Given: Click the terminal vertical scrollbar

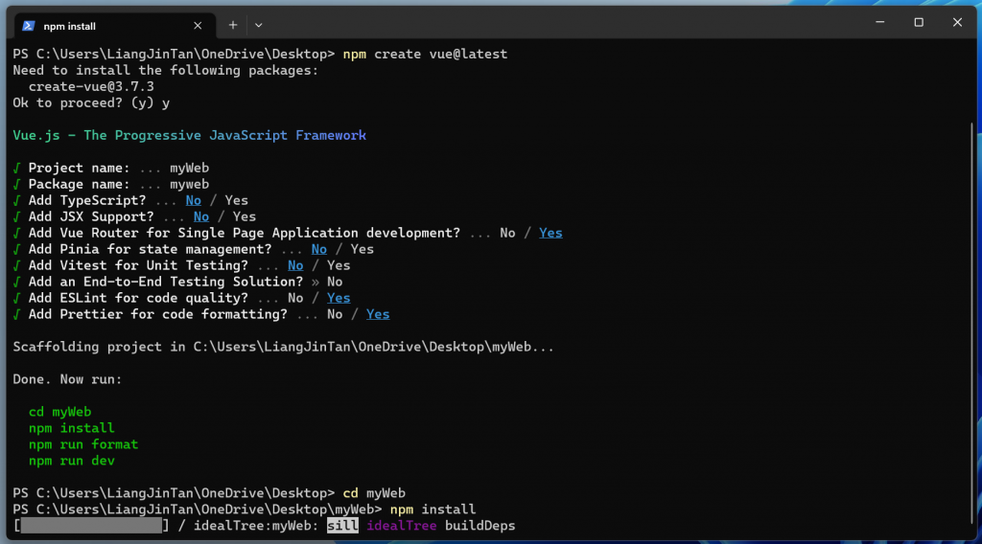Looking at the screenshot, I should [x=972, y=322].
